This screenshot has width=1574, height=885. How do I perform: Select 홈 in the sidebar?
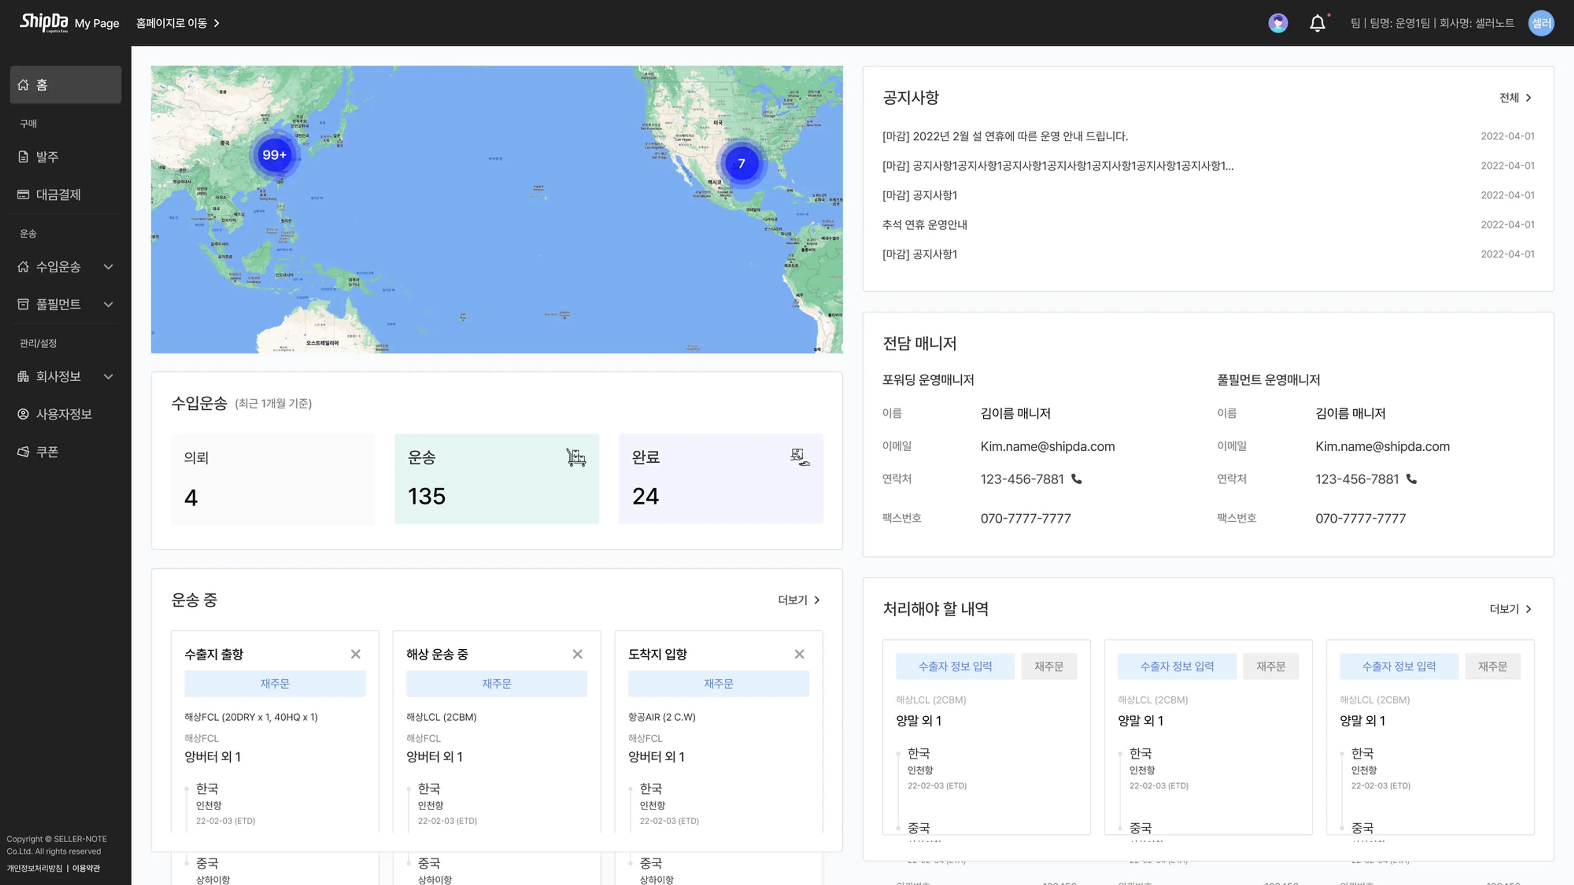tap(66, 85)
